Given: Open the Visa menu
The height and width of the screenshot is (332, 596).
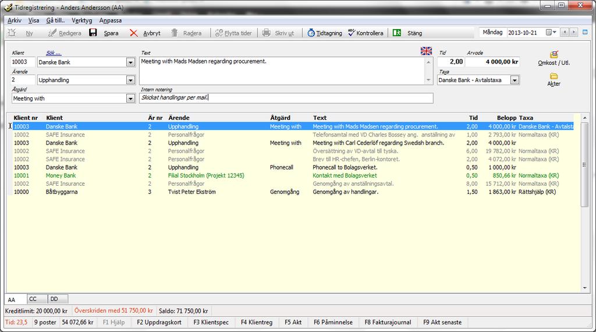Looking at the screenshot, I should 34,20.
